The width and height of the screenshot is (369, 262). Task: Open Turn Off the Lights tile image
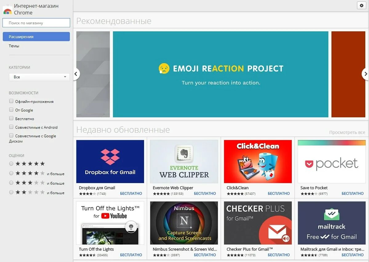pos(110,223)
